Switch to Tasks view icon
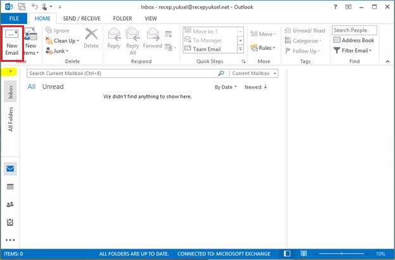Image resolution: width=395 pixels, height=260 pixels. [10, 222]
